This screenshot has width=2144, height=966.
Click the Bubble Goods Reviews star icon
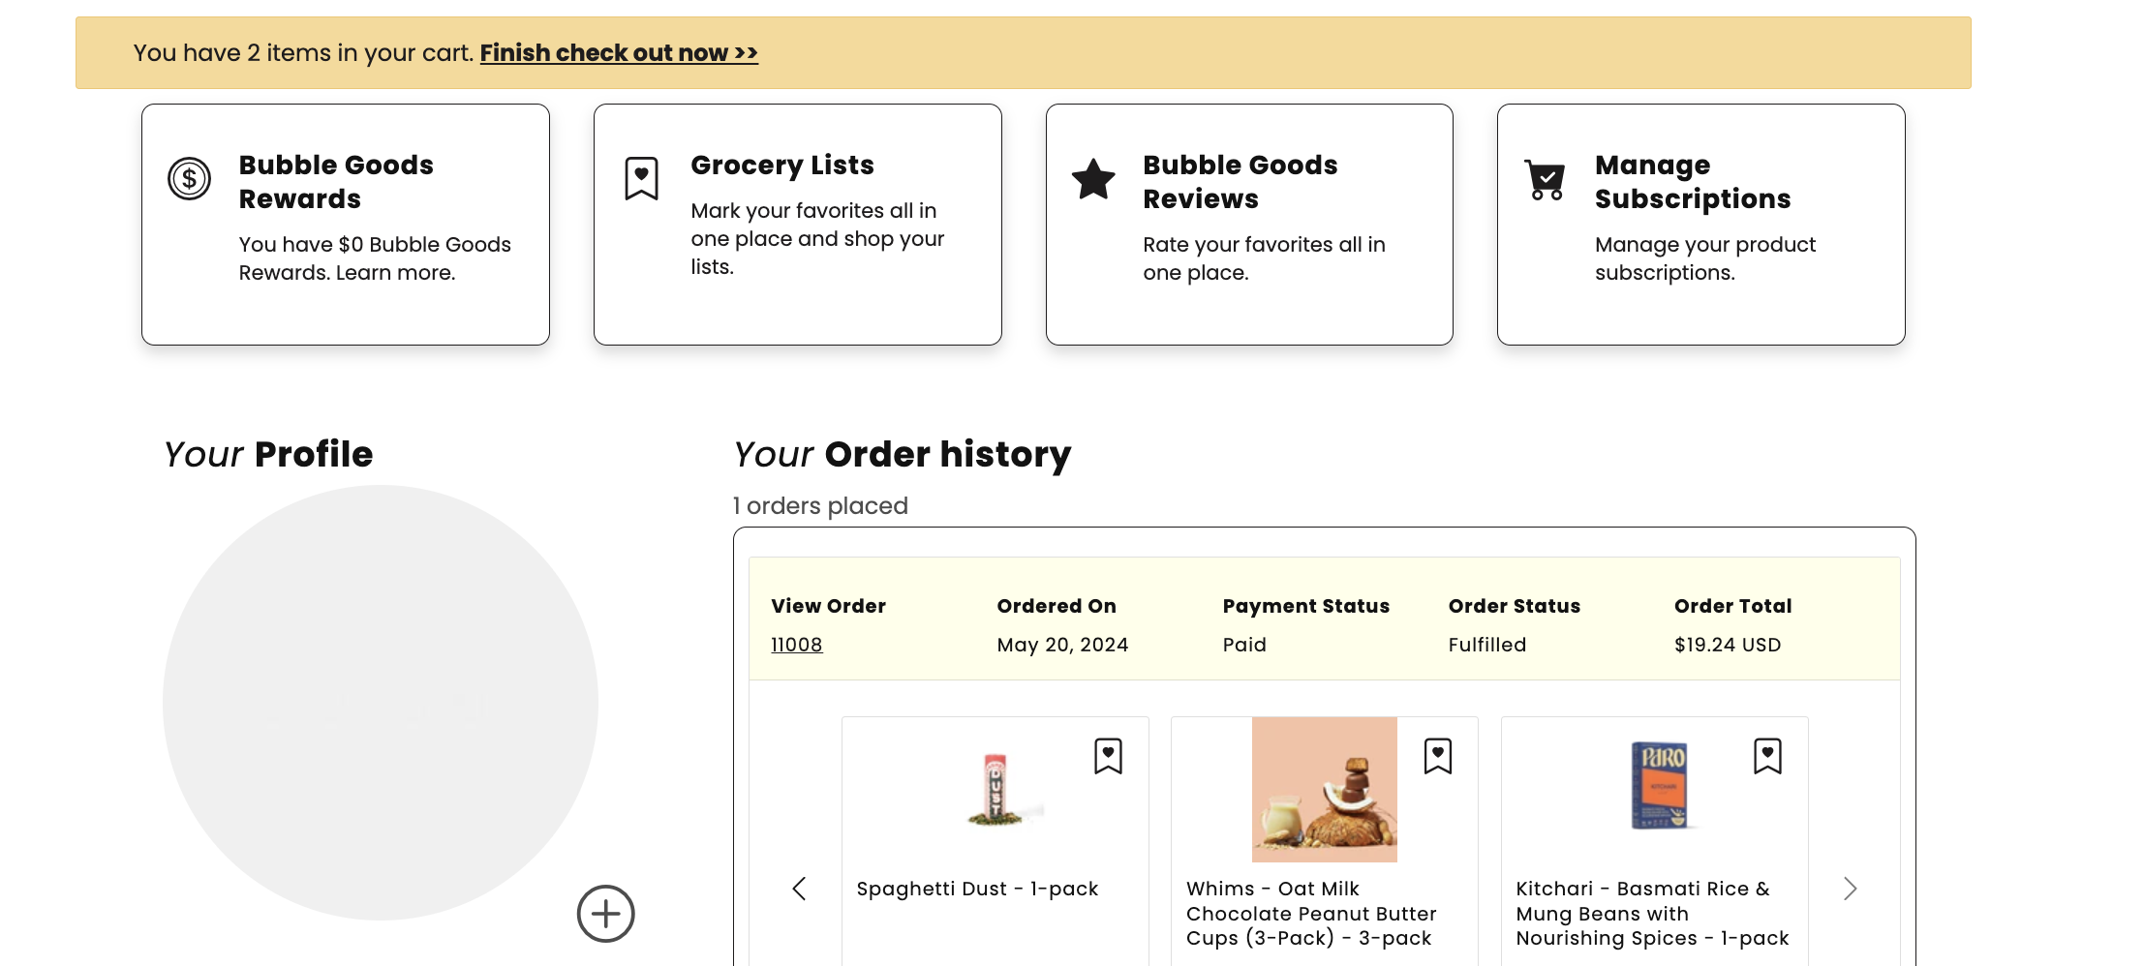click(1093, 179)
